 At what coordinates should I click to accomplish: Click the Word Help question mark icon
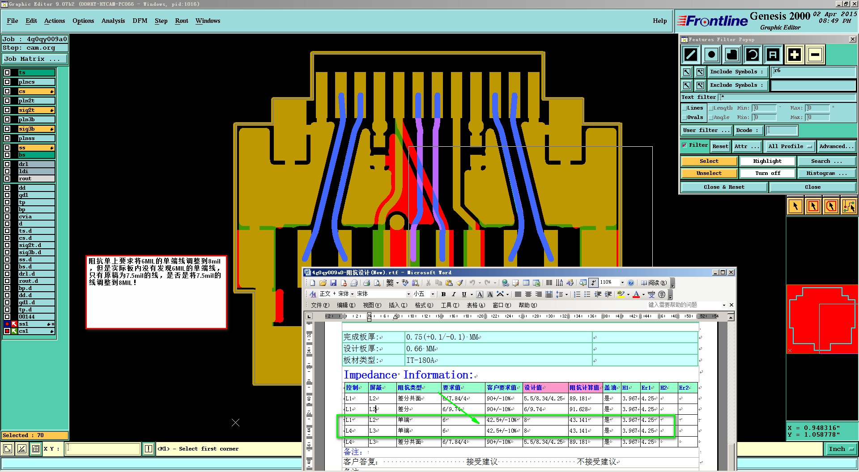click(x=631, y=283)
